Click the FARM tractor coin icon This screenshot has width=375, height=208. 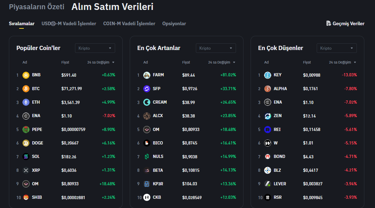click(x=147, y=75)
